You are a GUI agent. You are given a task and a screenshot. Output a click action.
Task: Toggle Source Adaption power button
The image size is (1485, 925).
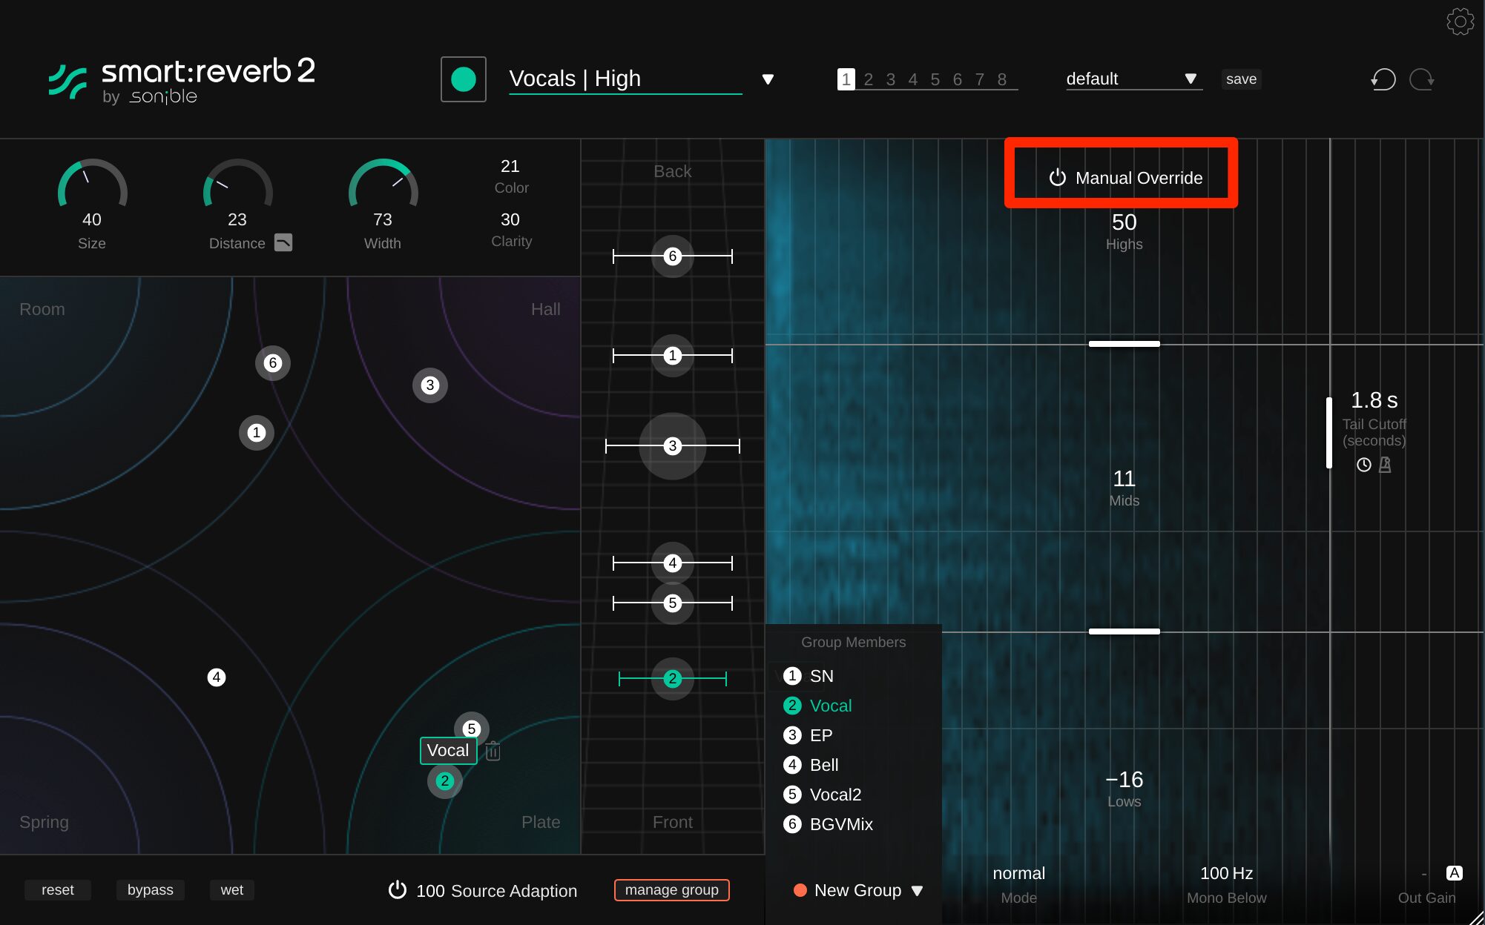pyautogui.click(x=398, y=890)
